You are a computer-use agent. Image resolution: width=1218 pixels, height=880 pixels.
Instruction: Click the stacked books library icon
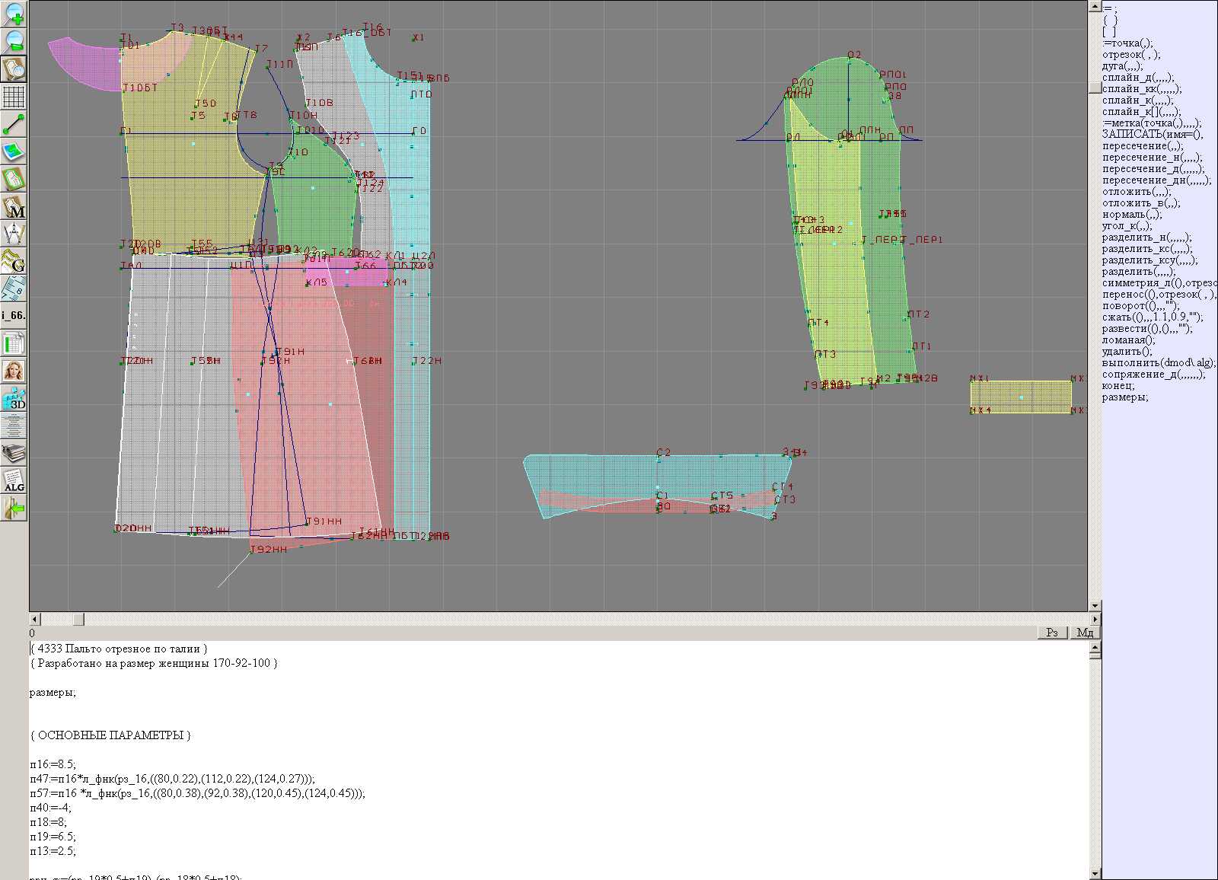(14, 453)
